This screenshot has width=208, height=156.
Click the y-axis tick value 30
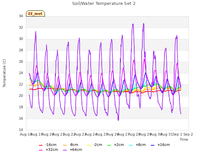21,39
